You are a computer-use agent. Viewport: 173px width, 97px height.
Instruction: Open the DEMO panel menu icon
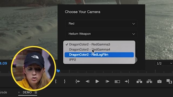click(36, 92)
